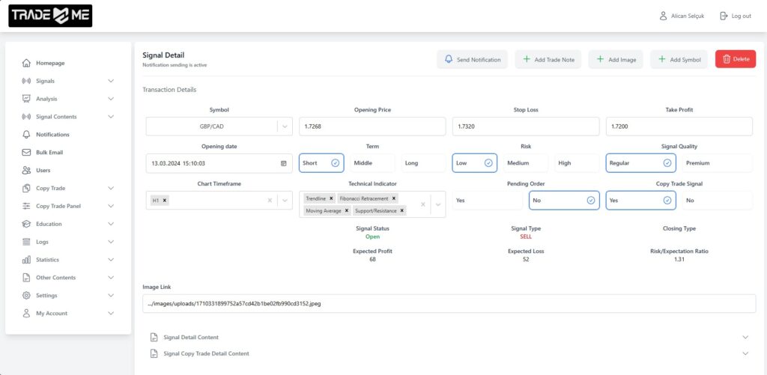Open Homepage from the sidebar
This screenshot has width=767, height=375.
pyautogui.click(x=50, y=63)
